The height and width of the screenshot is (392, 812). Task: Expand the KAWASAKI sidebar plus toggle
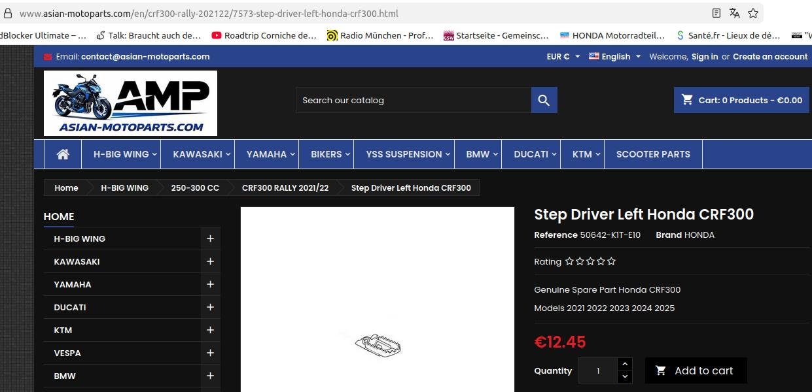210,261
